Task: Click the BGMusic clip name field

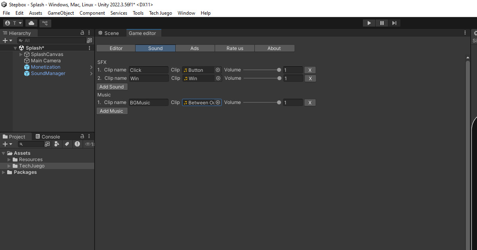Action: tap(149, 102)
